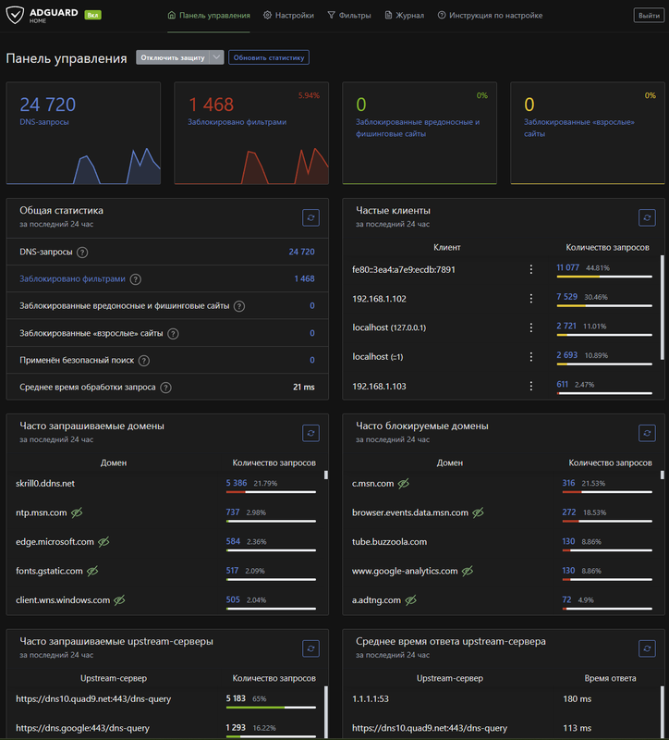Open DNS-запросы link in the top card
The width and height of the screenshot is (669, 740).
click(44, 122)
